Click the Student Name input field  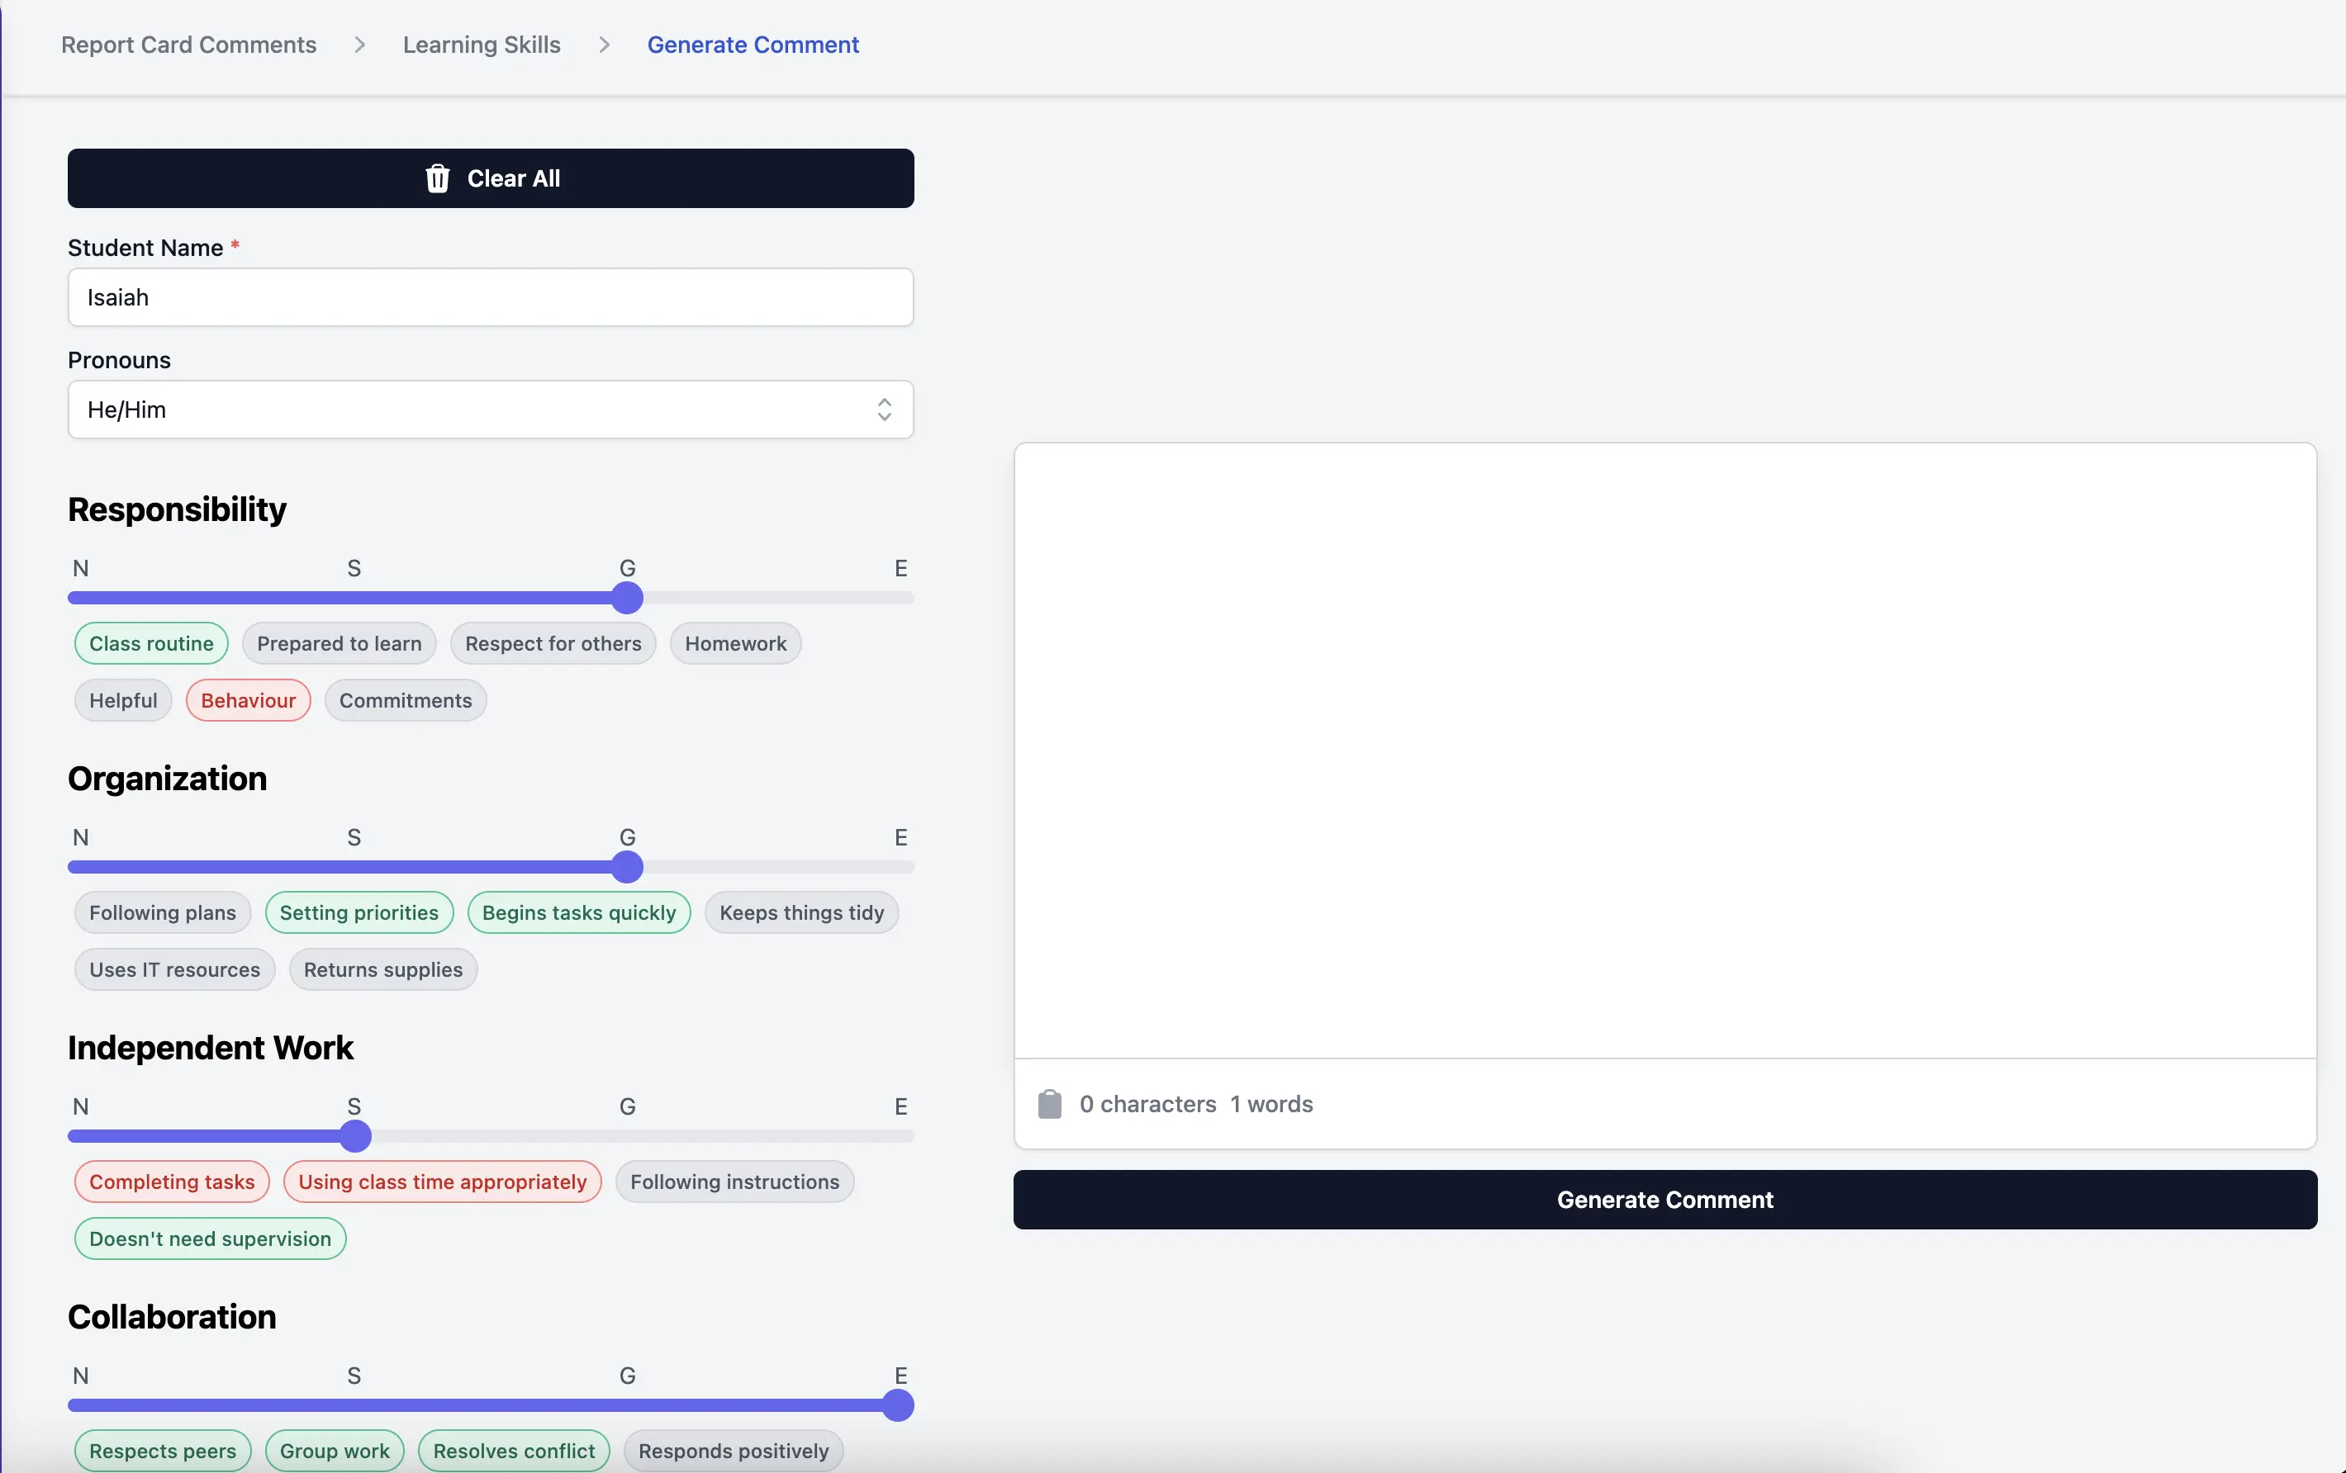[x=490, y=297]
